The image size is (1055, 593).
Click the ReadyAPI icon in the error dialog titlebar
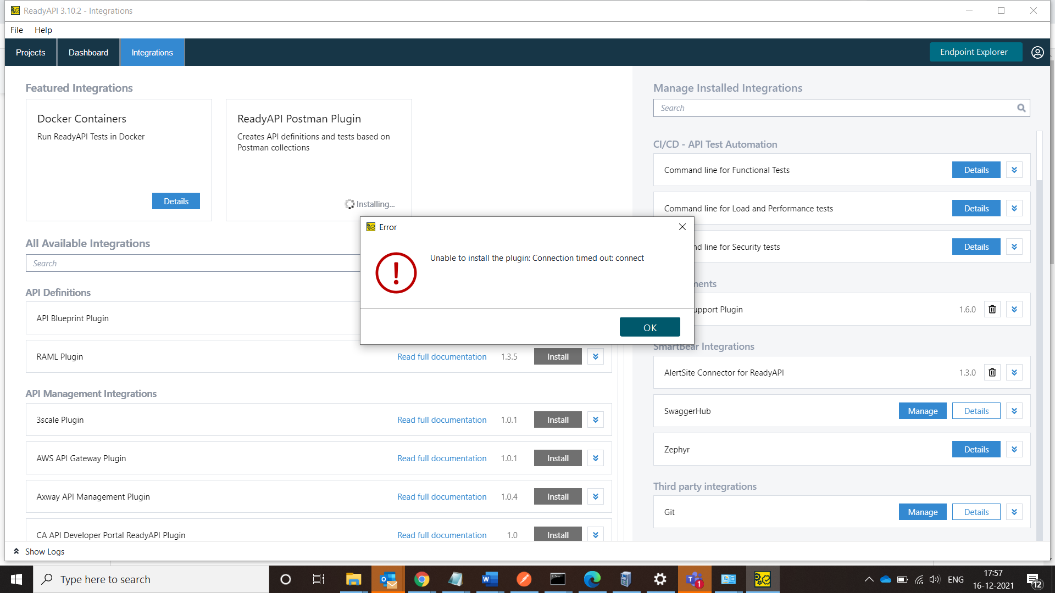point(371,227)
